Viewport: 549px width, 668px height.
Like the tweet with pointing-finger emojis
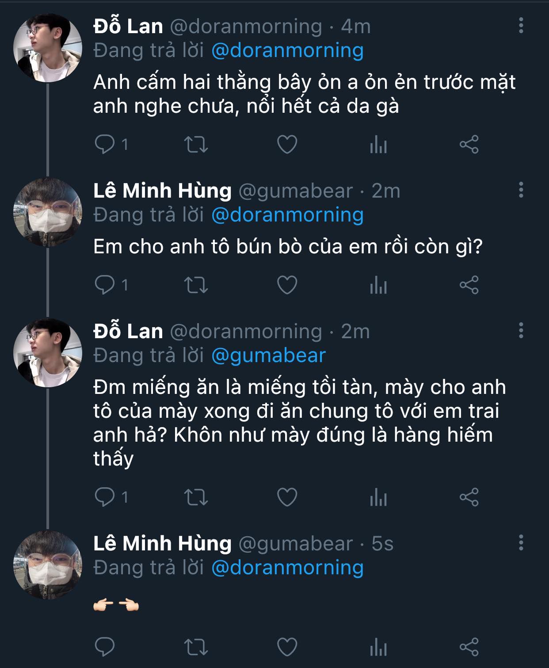[287, 648]
